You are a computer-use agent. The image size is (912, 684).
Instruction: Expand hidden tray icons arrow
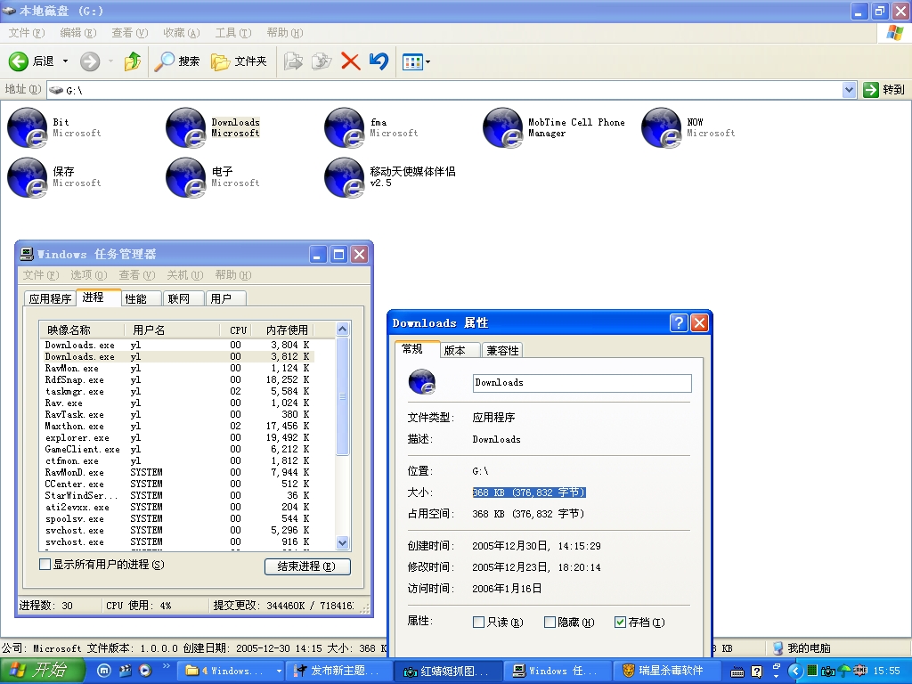(794, 671)
